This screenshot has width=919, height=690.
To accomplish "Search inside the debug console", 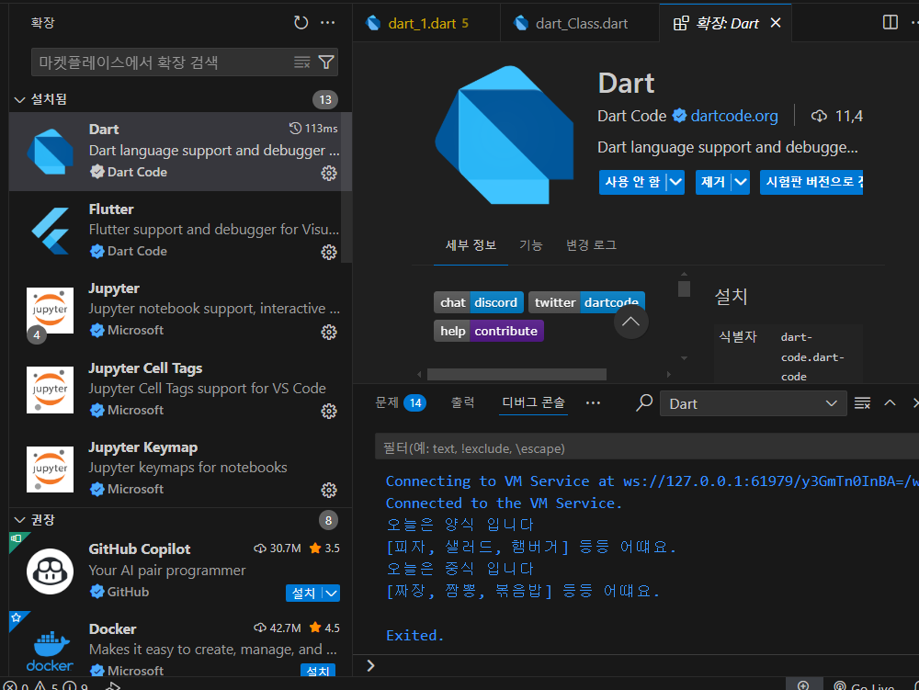I will [x=644, y=403].
